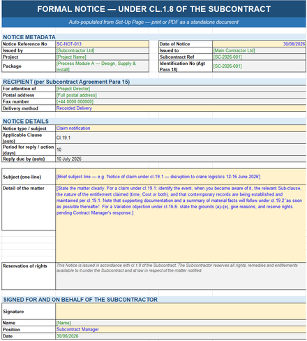Click the RECIPIENT section header

coord(153,82)
